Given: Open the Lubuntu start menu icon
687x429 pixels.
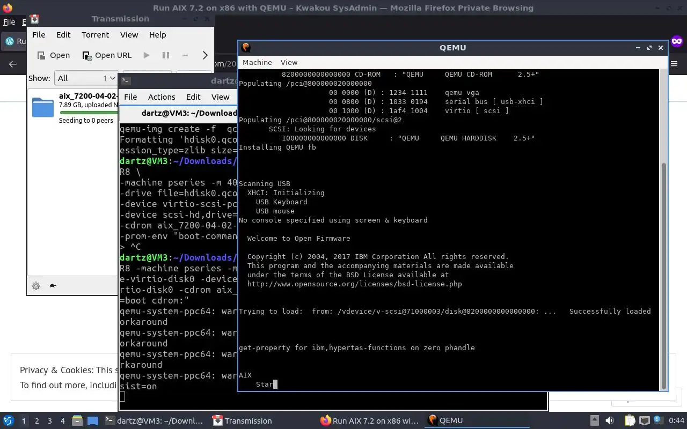Looking at the screenshot, I should point(8,421).
